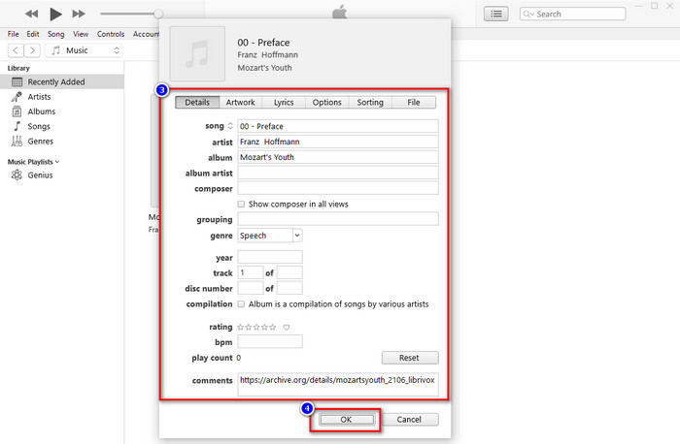Screen dimensions: 680x444
Task: Click the fast forward next button
Action: coord(79,14)
